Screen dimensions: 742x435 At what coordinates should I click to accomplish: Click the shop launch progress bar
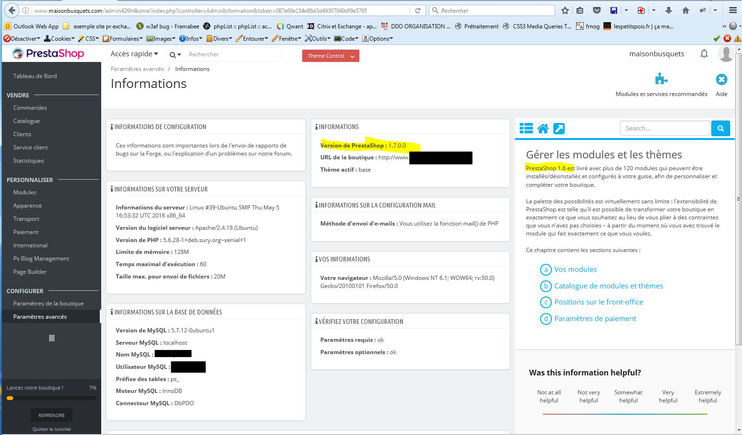coord(52,398)
